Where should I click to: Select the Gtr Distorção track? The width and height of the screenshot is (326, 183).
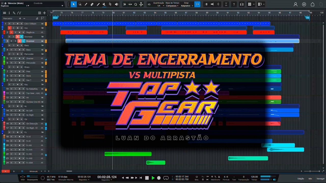pyautogui.click(x=32, y=124)
